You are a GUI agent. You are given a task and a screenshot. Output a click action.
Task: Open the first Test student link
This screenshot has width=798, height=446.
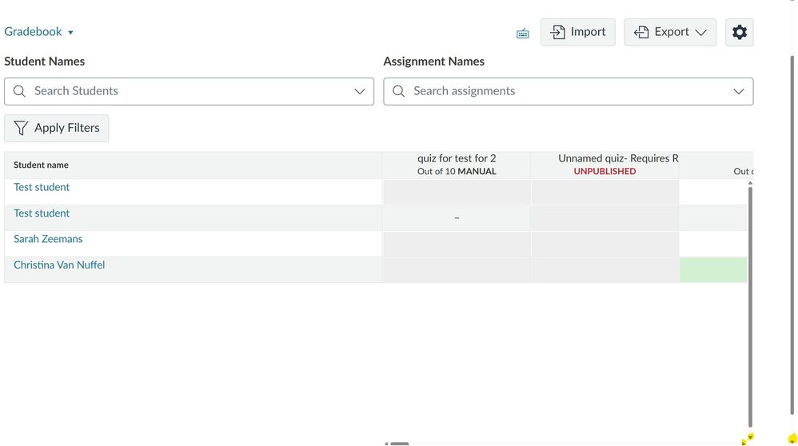click(42, 187)
